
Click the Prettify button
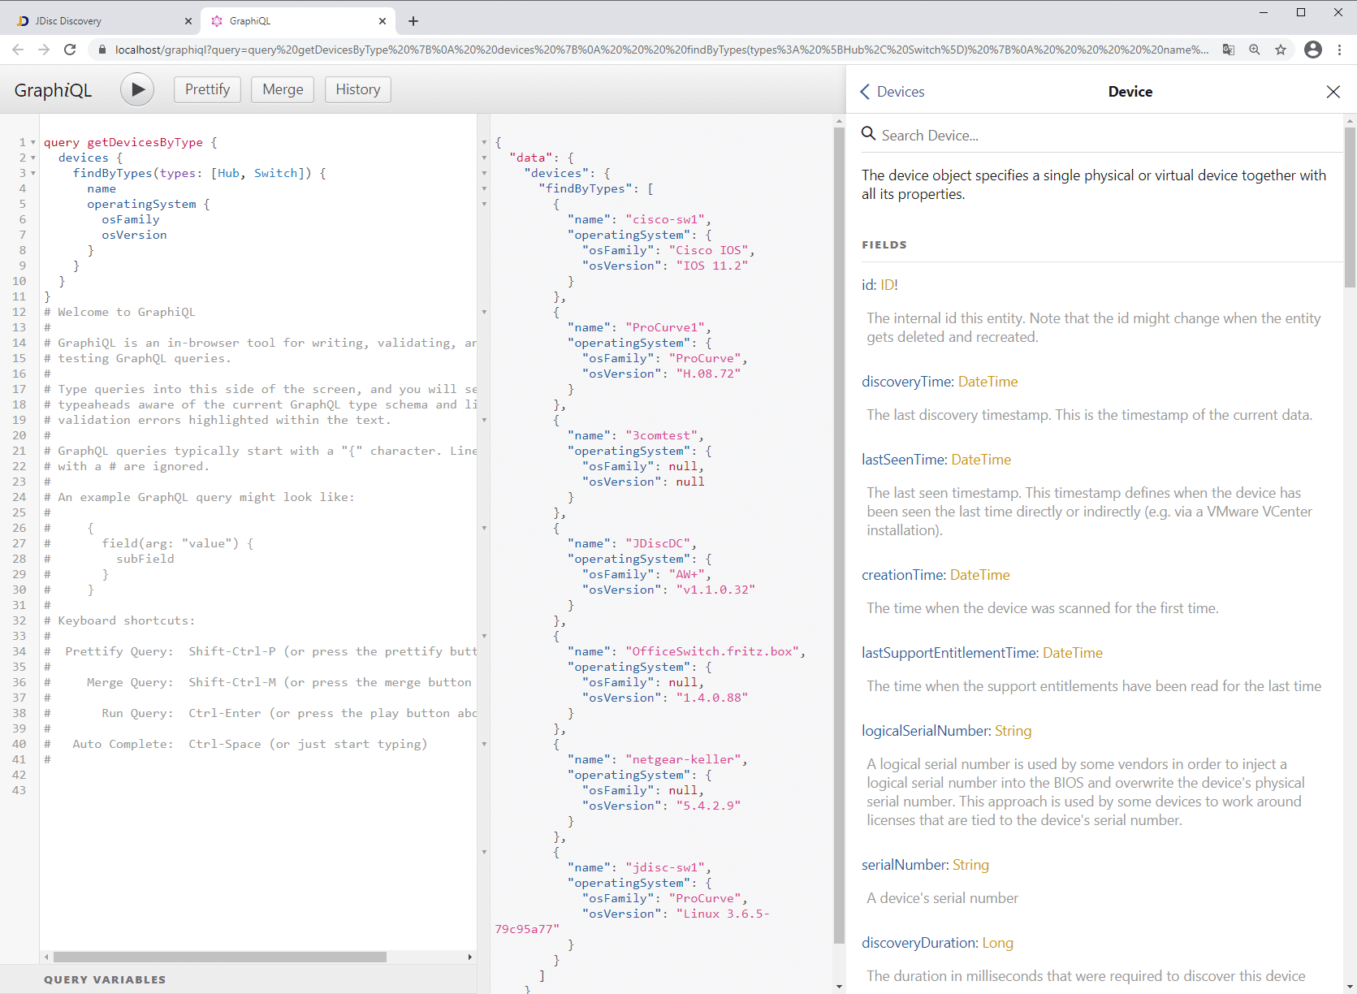[x=207, y=89]
